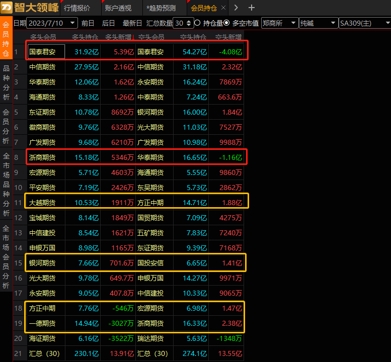Open 全市场品种分析 in the left sidebar
Screen dimensions: 391x362
(x=6, y=184)
